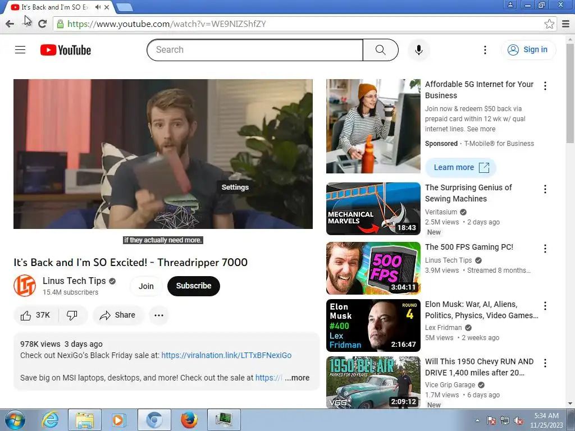Click the browser back arrow

click(10, 24)
